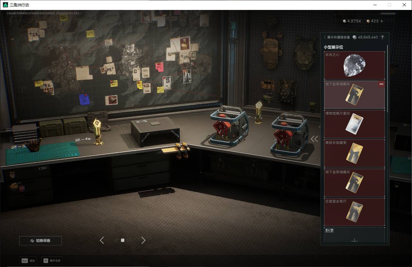
Task: Select 博物馆展厅套间 keycard slot
Action: click(354, 124)
